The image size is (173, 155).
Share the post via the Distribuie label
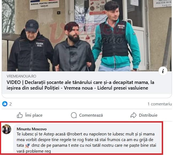point(148,115)
